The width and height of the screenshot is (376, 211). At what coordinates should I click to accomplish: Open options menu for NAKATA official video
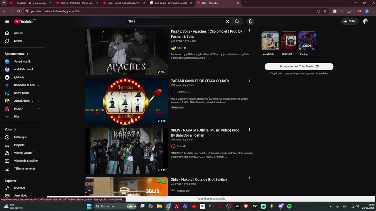(x=250, y=130)
